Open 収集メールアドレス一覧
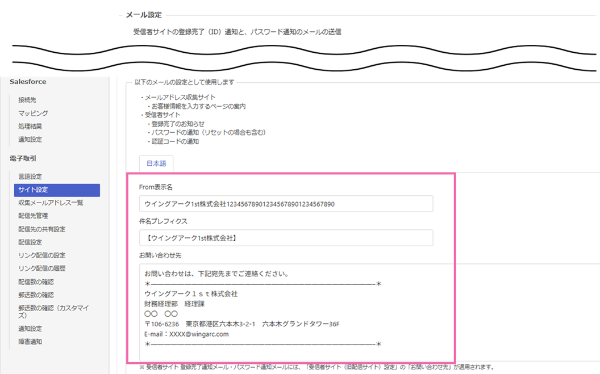Image resolution: width=600 pixels, height=374 pixels. [51, 203]
